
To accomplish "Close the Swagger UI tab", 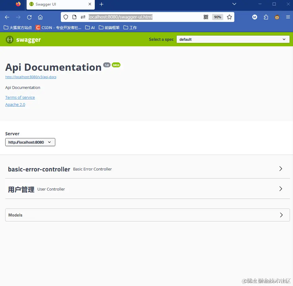I will click(x=90, y=4).
